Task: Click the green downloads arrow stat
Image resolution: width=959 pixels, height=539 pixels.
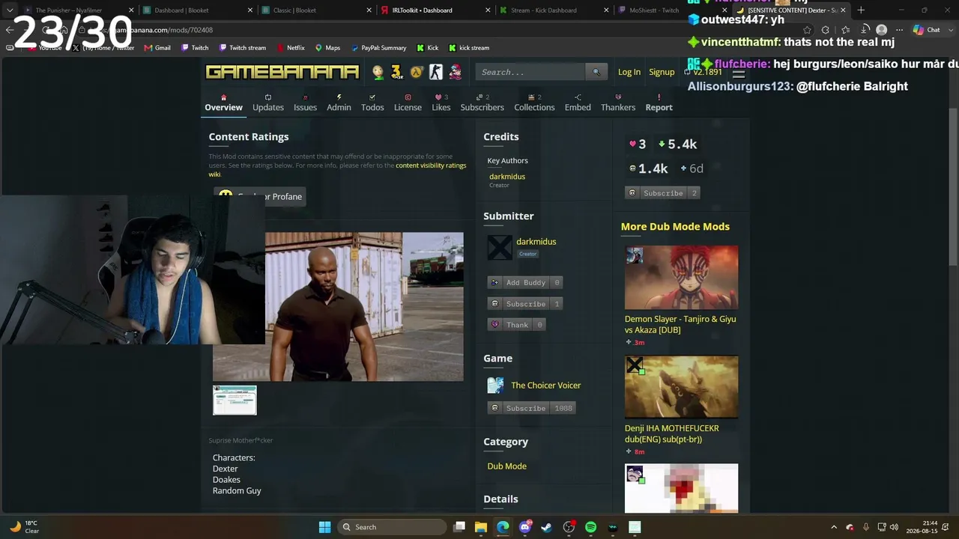Action: (677, 144)
